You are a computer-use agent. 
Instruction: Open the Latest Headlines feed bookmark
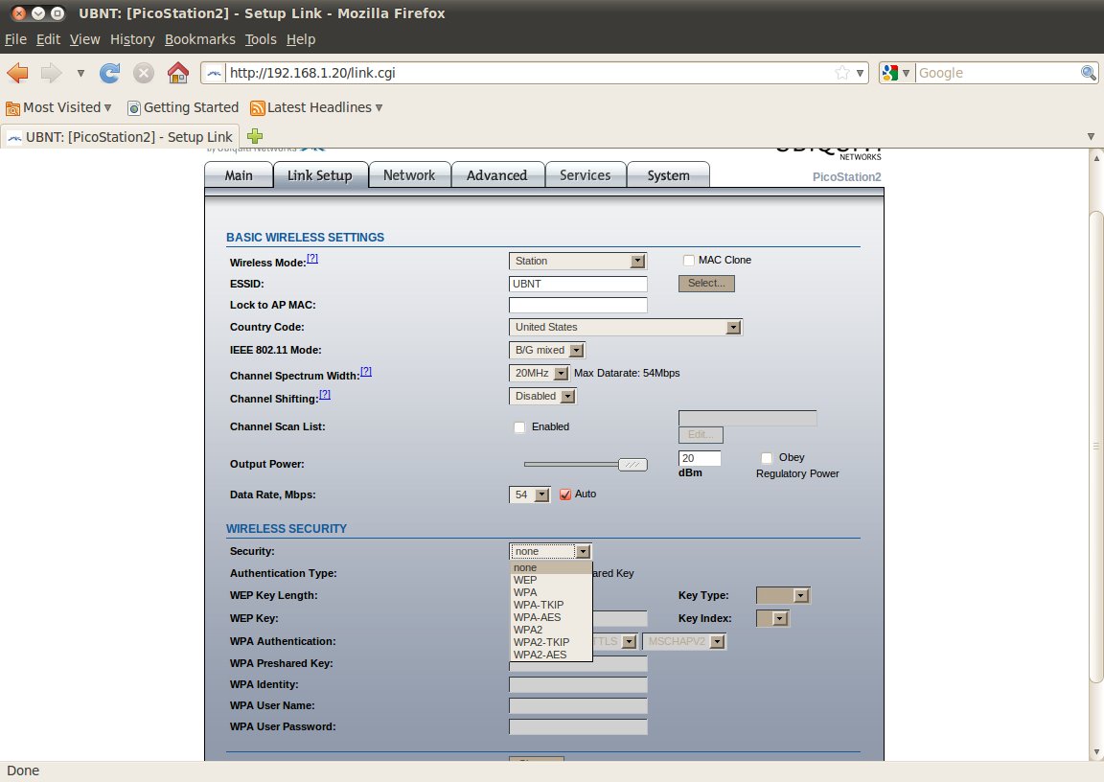[x=316, y=107]
